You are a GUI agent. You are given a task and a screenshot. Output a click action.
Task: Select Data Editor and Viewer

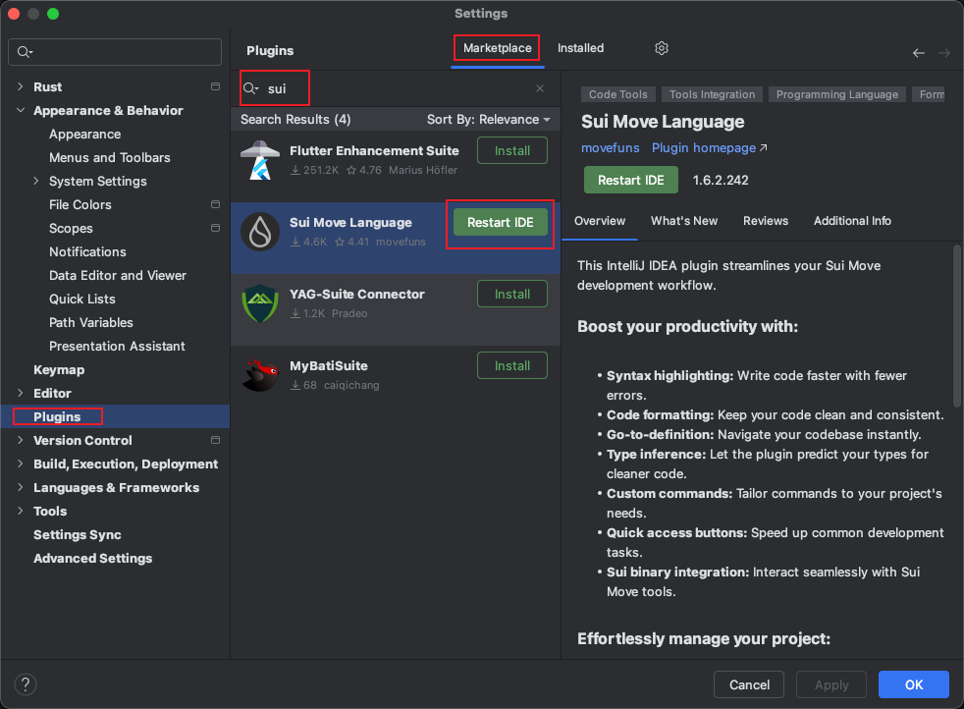(118, 275)
